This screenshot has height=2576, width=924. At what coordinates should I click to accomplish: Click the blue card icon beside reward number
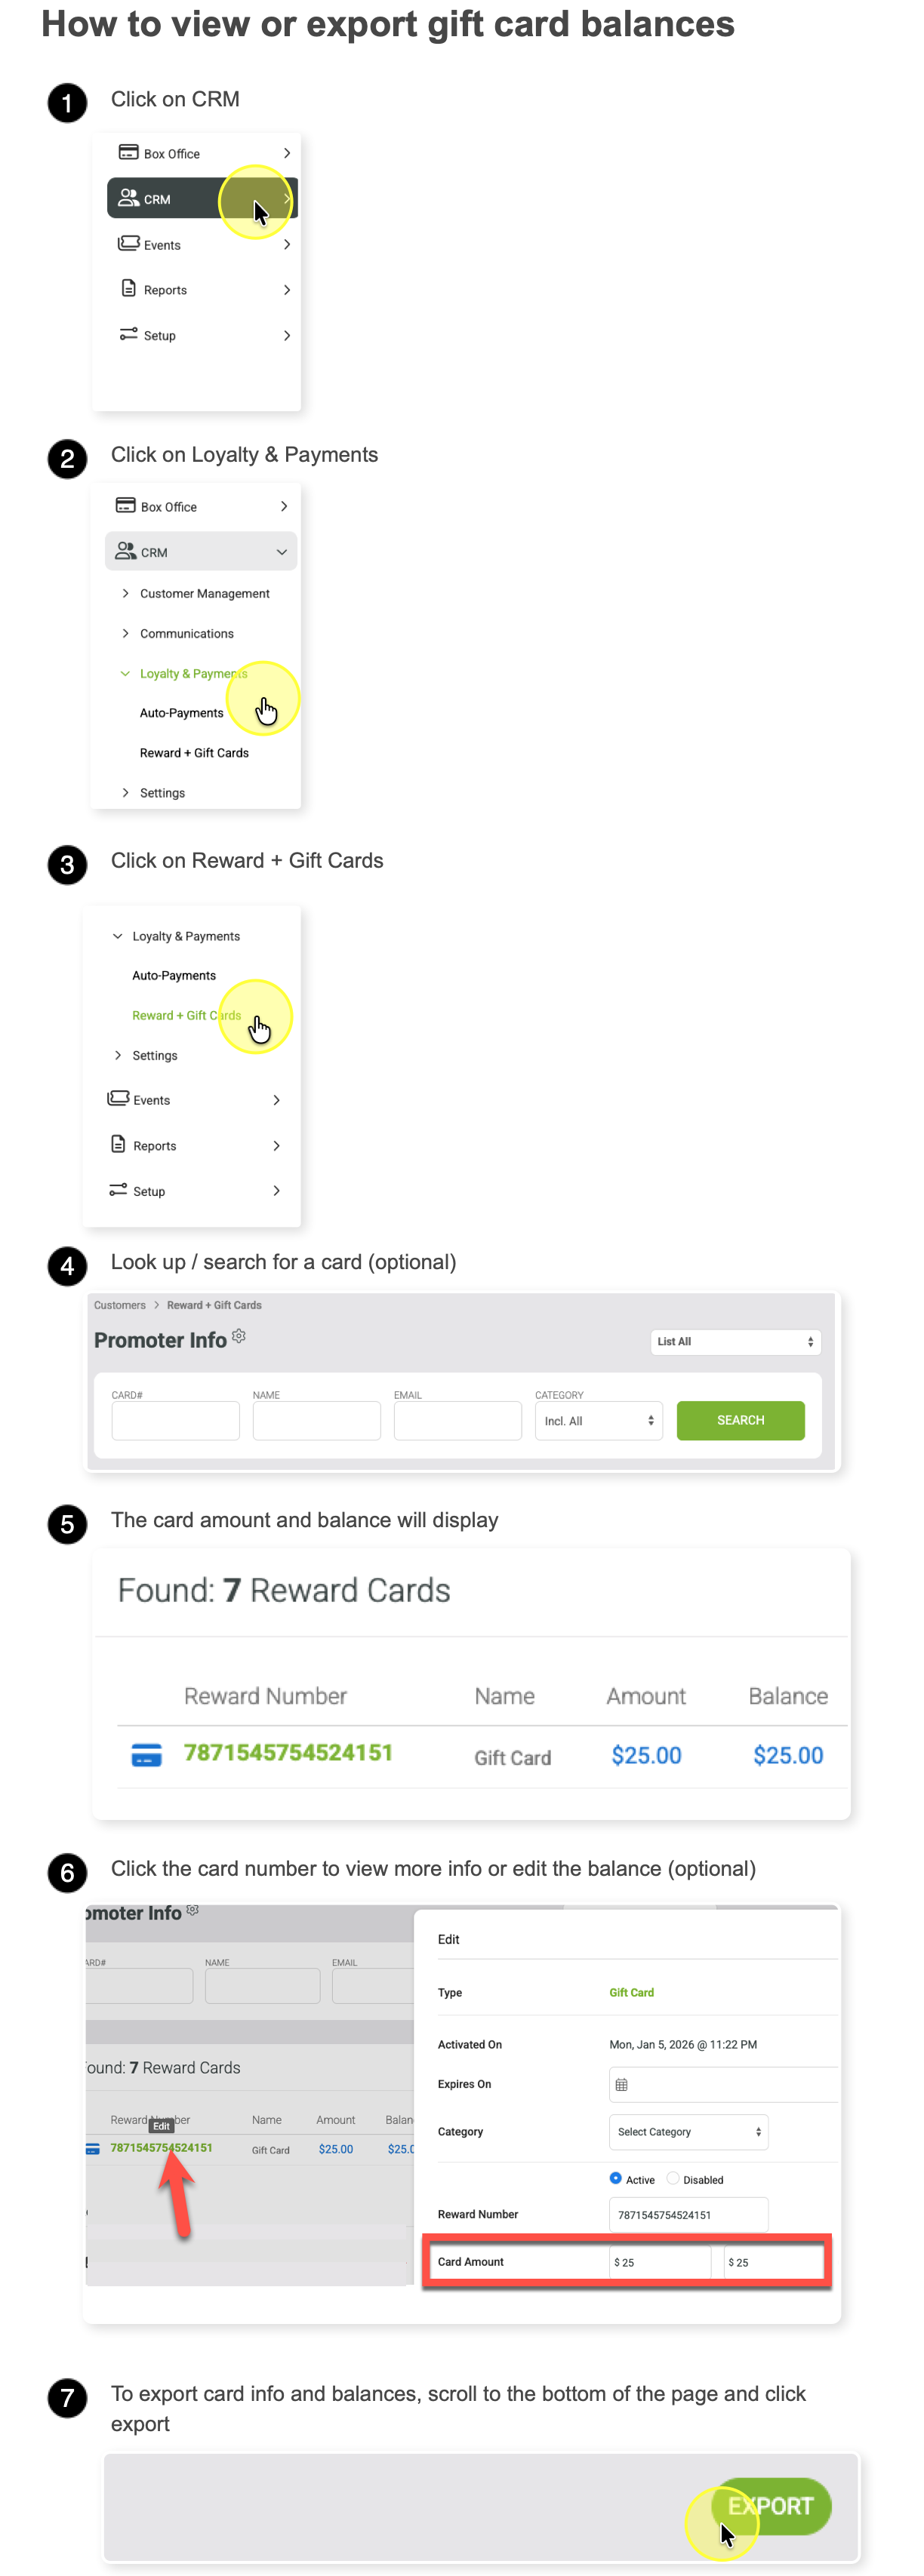pos(146,1755)
